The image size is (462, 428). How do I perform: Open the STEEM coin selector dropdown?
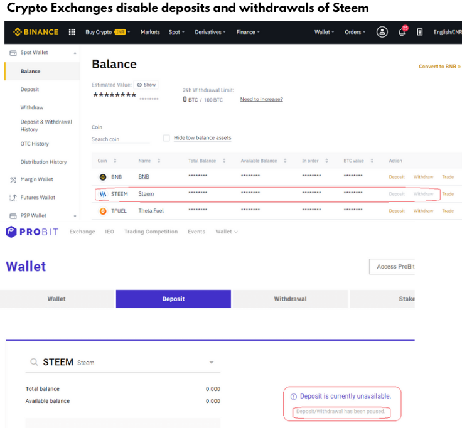[212, 362]
